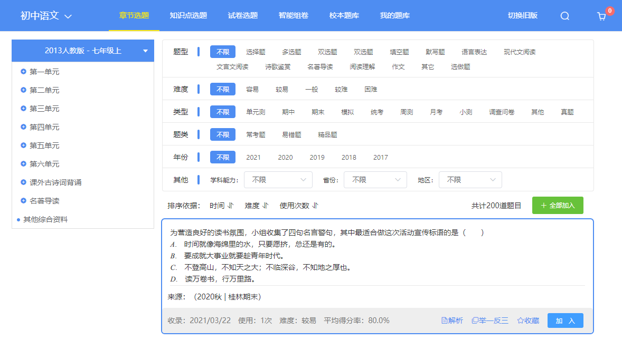Open the 学科能力 dropdown
The image size is (622, 340).
pos(278,180)
